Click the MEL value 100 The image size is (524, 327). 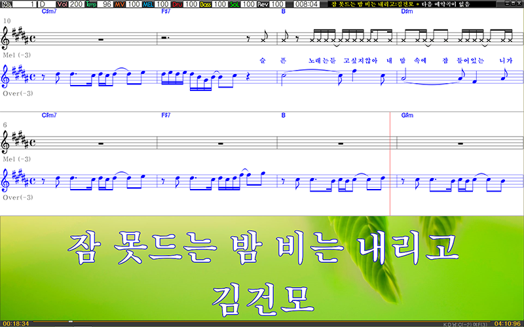(x=162, y=4)
